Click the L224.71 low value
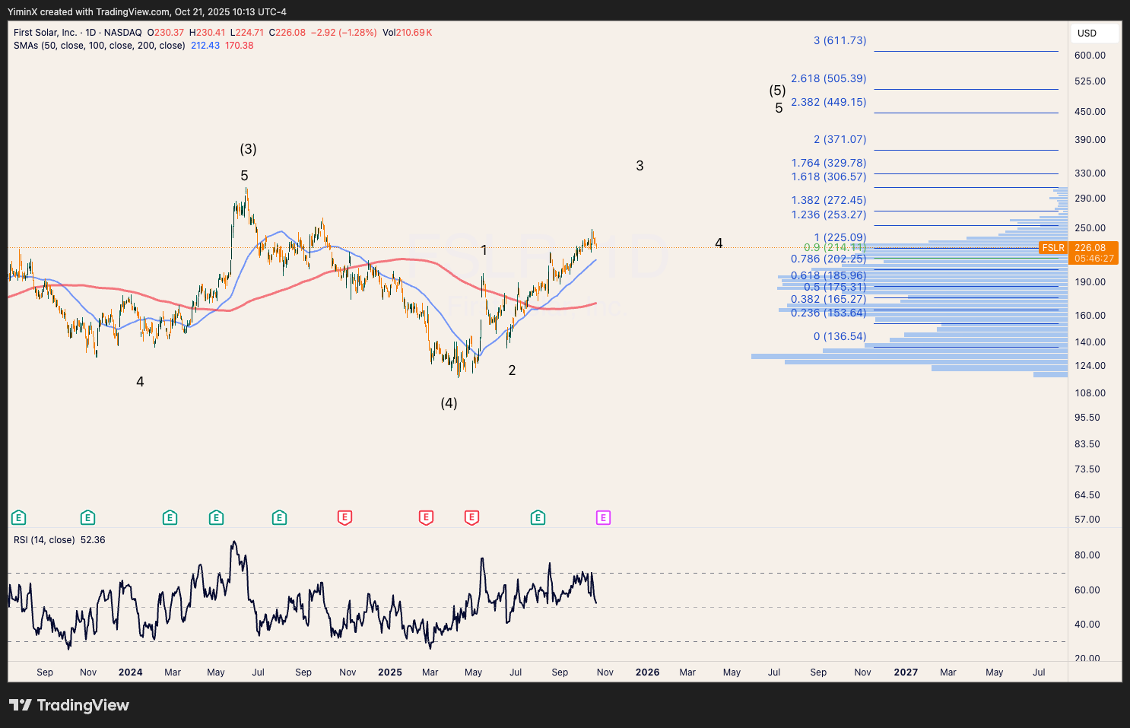 click(247, 33)
